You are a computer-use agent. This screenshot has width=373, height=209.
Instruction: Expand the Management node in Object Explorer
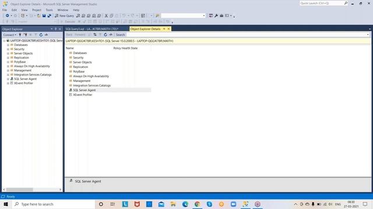click(x=8, y=70)
